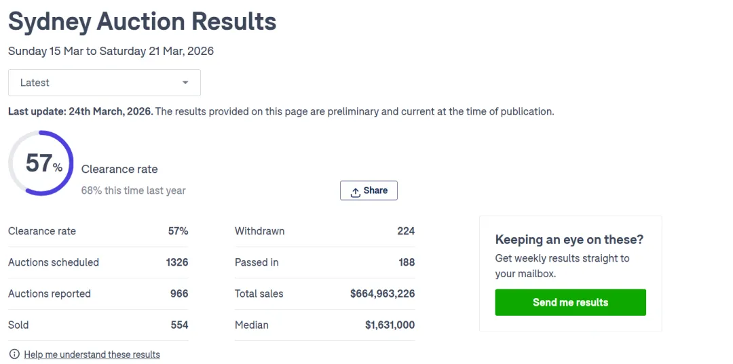Select the date range text under heading
The height and width of the screenshot is (364, 733).
pos(111,52)
